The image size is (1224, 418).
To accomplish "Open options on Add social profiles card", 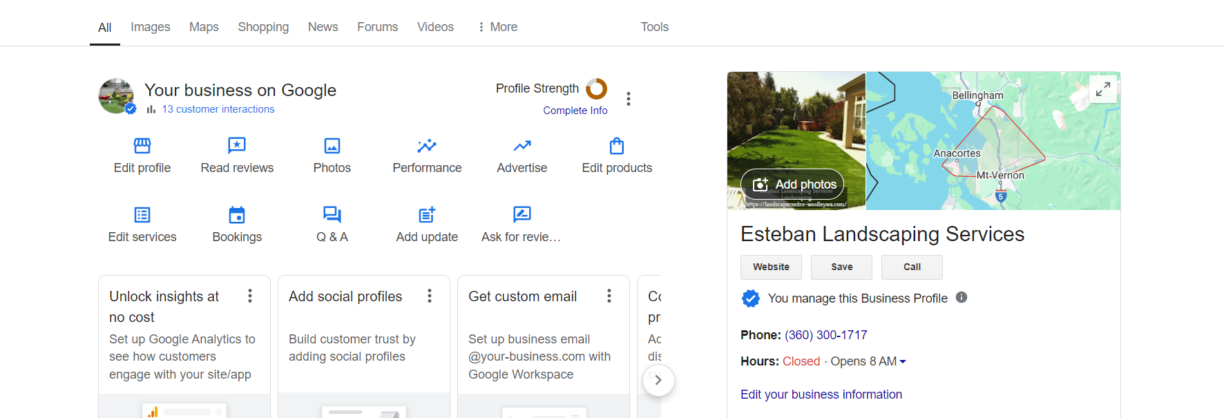I will point(430,296).
